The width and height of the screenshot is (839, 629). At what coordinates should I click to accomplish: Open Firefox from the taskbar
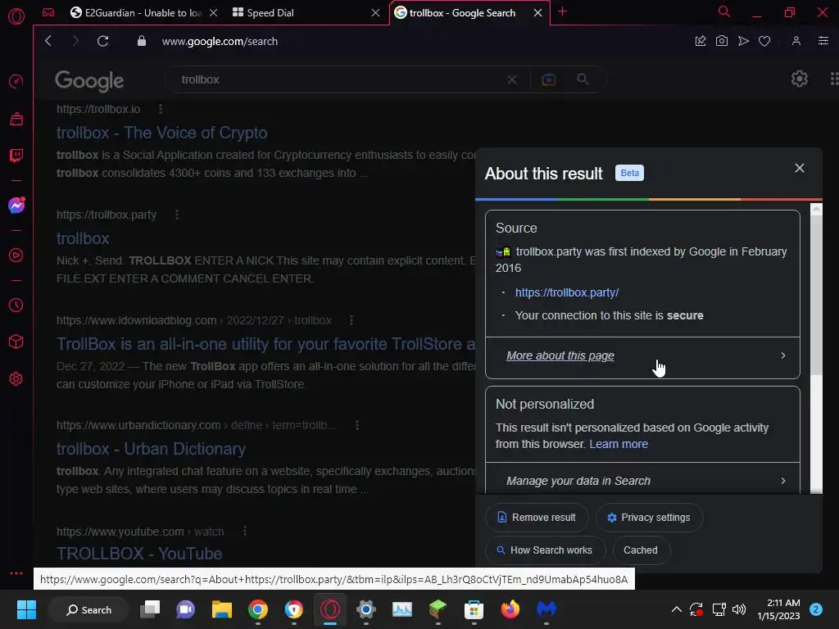(510, 609)
